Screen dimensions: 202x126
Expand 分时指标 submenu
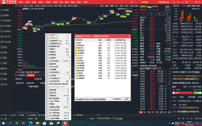(x=59, y=75)
